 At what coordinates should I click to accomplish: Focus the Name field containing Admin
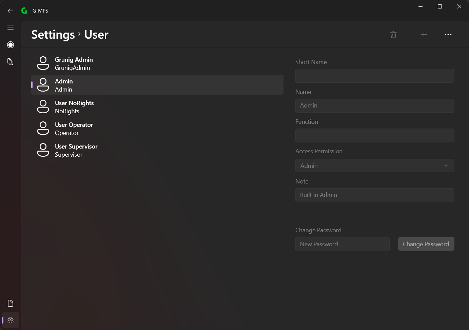(375, 105)
